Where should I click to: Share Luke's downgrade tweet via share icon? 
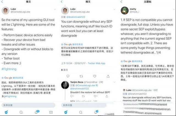108,76
